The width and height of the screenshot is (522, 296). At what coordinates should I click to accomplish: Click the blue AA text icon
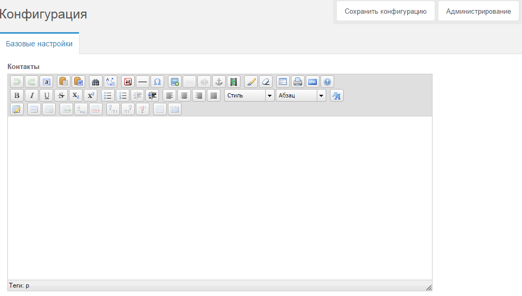pyautogui.click(x=337, y=96)
